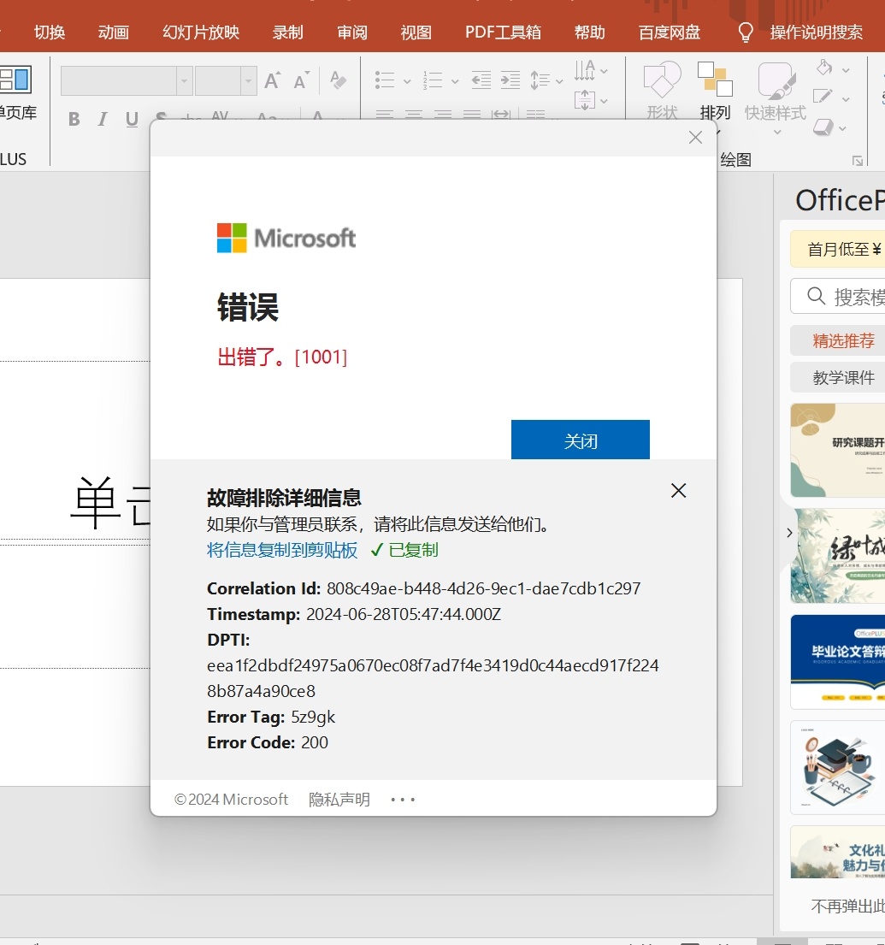Open the 隐私声明 link
885x945 pixels.
[x=339, y=799]
